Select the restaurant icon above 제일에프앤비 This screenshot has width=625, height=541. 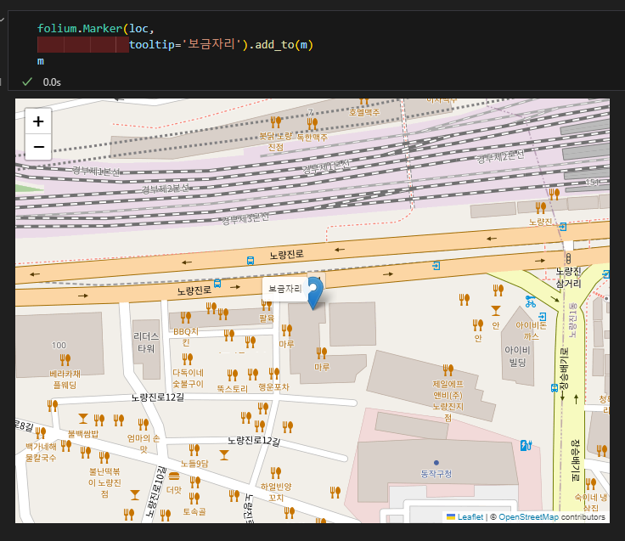pos(448,369)
